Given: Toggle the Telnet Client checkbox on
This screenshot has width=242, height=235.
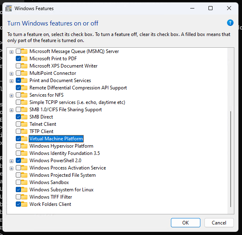Looking at the screenshot, I should point(18,124).
